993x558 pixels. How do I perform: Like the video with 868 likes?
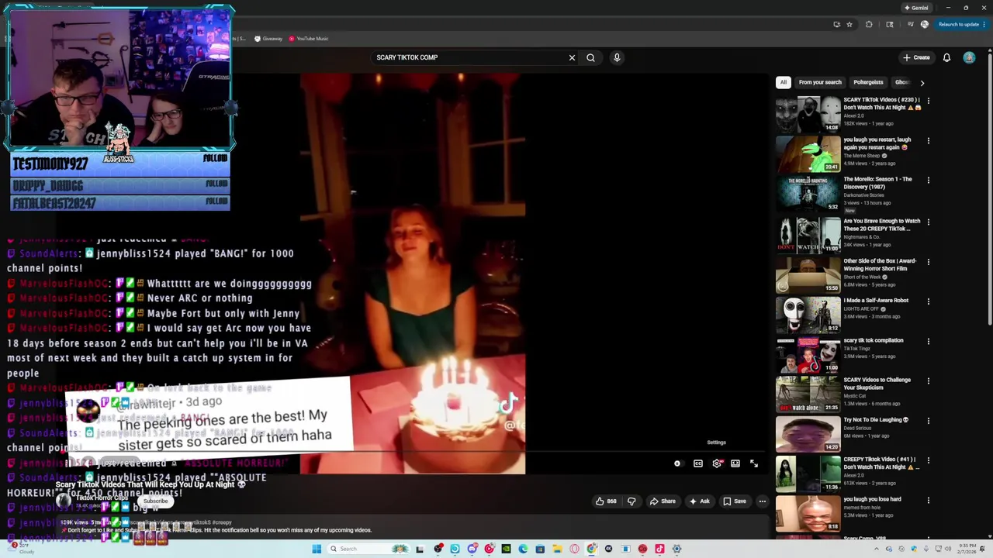pyautogui.click(x=606, y=501)
